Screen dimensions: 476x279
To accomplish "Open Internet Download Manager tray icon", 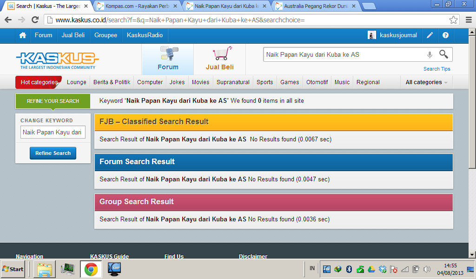I will point(337,269).
